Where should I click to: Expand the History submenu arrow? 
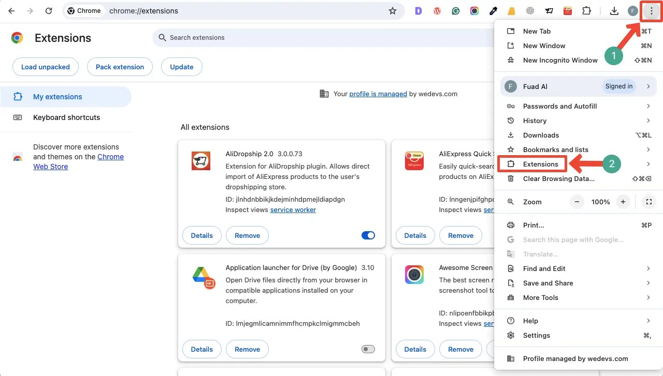(648, 121)
